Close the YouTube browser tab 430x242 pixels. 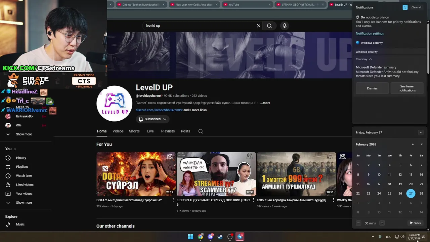coord(270,5)
